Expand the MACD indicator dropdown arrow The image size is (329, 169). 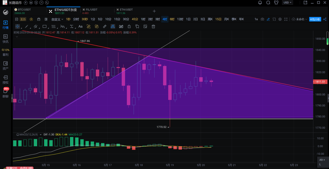coord(41,135)
